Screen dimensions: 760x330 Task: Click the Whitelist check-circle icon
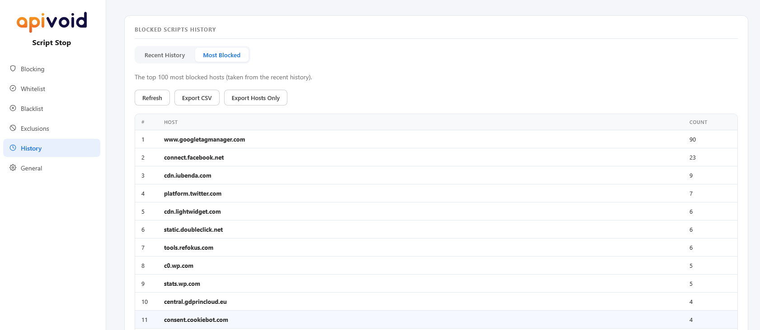coord(13,88)
